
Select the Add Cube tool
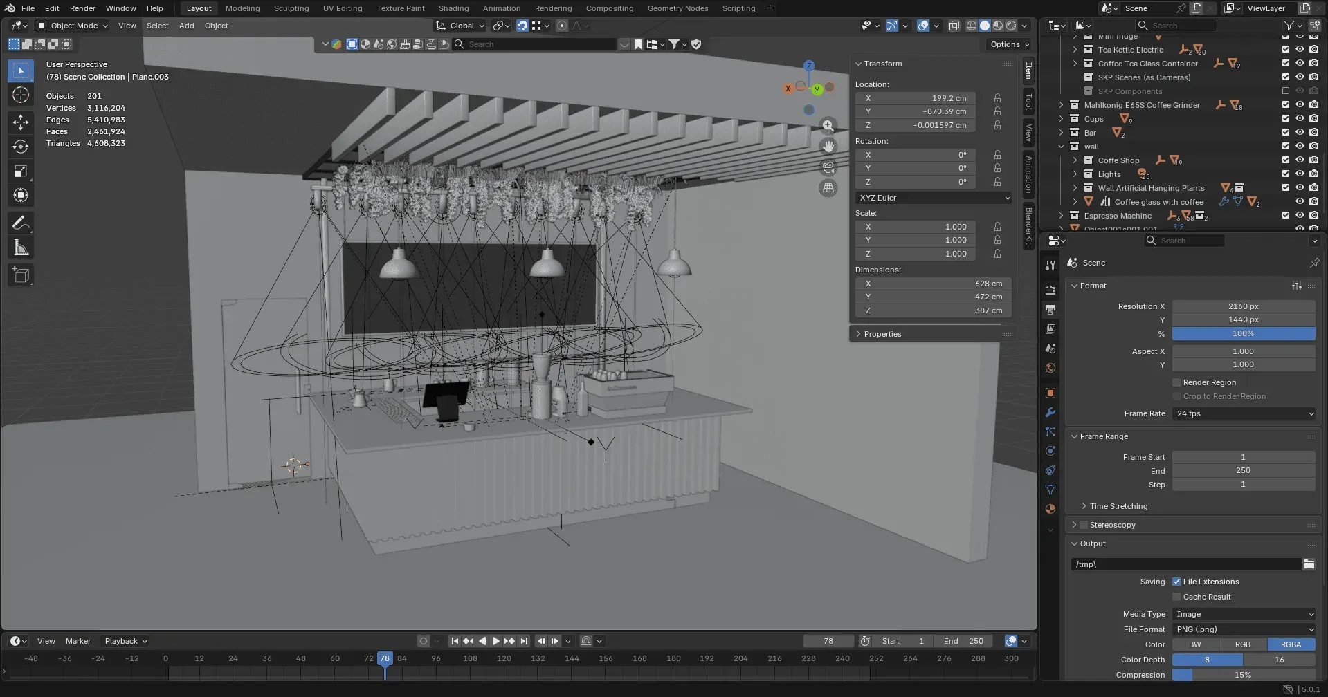tap(21, 275)
